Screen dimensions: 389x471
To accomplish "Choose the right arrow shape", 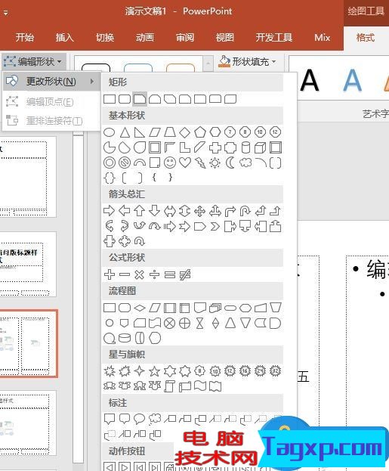I will tap(109, 211).
